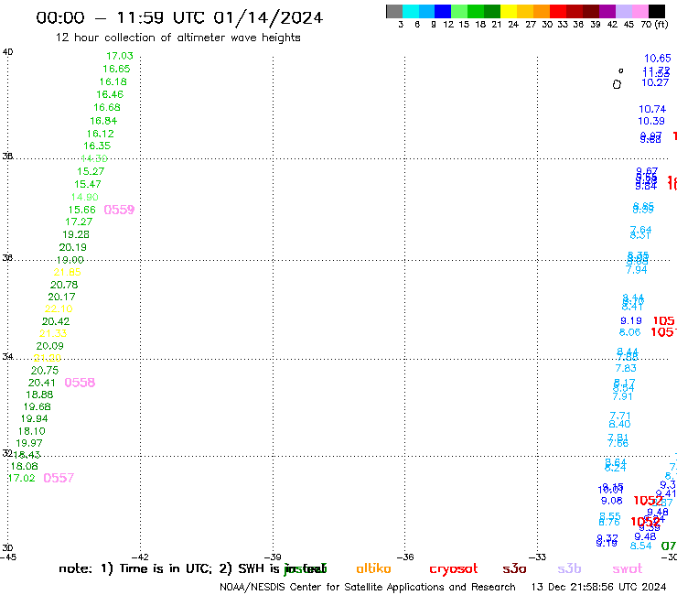Click the wave height value 16.18
This screenshot has width=677, height=595.
coord(113,81)
